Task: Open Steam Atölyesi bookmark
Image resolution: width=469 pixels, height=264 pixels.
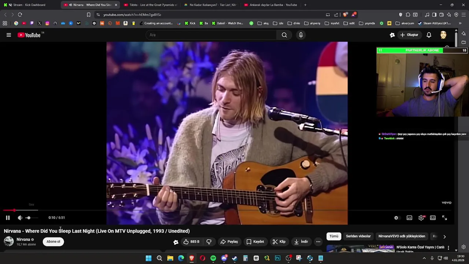Action: click(434, 23)
